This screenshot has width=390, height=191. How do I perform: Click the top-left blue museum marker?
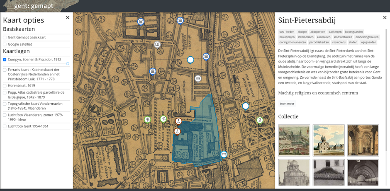[141, 22]
